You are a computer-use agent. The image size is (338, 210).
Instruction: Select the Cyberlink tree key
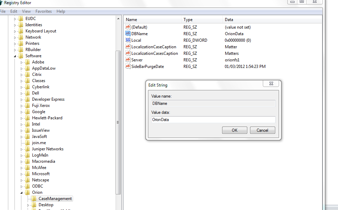tap(41, 87)
